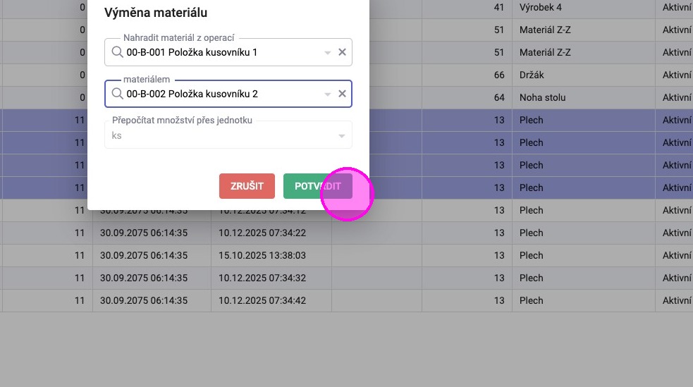The image size is (693, 387).
Task: Click search icon in "Nahradit materiál z operací" field
Action: tap(117, 52)
